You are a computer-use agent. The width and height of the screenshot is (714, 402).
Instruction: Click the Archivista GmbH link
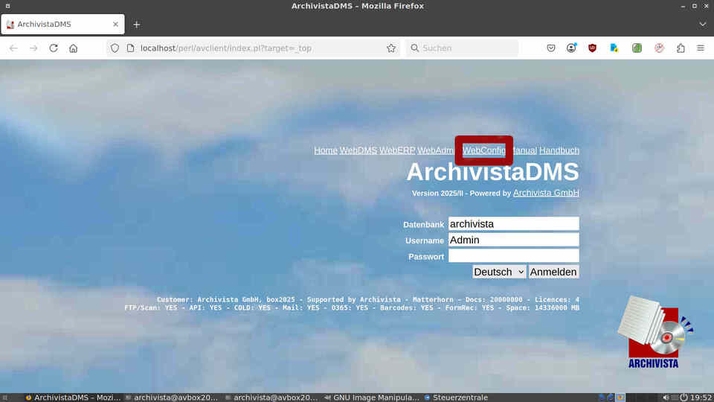546,193
